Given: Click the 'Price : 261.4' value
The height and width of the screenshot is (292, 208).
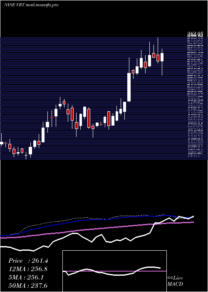Looking at the screenshot, I should [28, 261].
